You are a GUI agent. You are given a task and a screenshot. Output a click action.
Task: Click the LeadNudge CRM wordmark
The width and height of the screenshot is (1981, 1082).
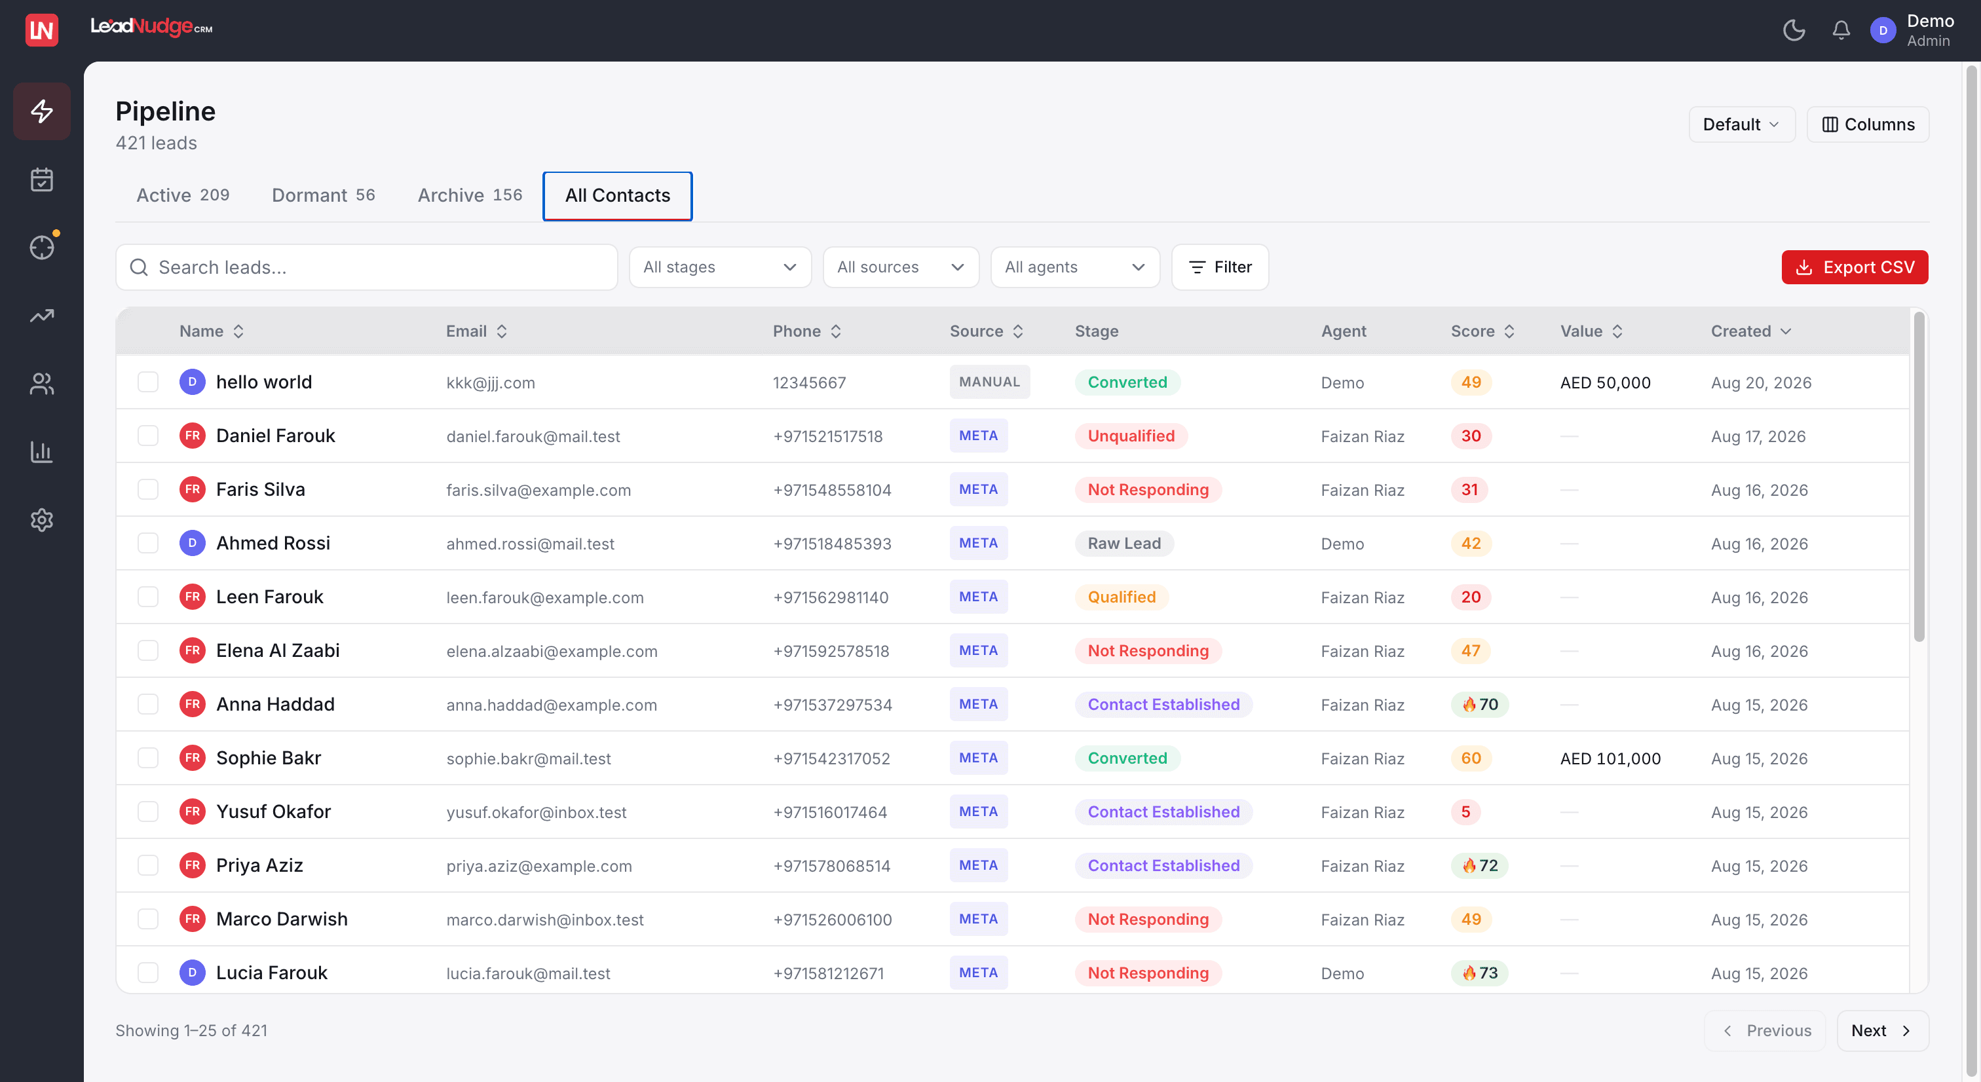click(x=151, y=27)
